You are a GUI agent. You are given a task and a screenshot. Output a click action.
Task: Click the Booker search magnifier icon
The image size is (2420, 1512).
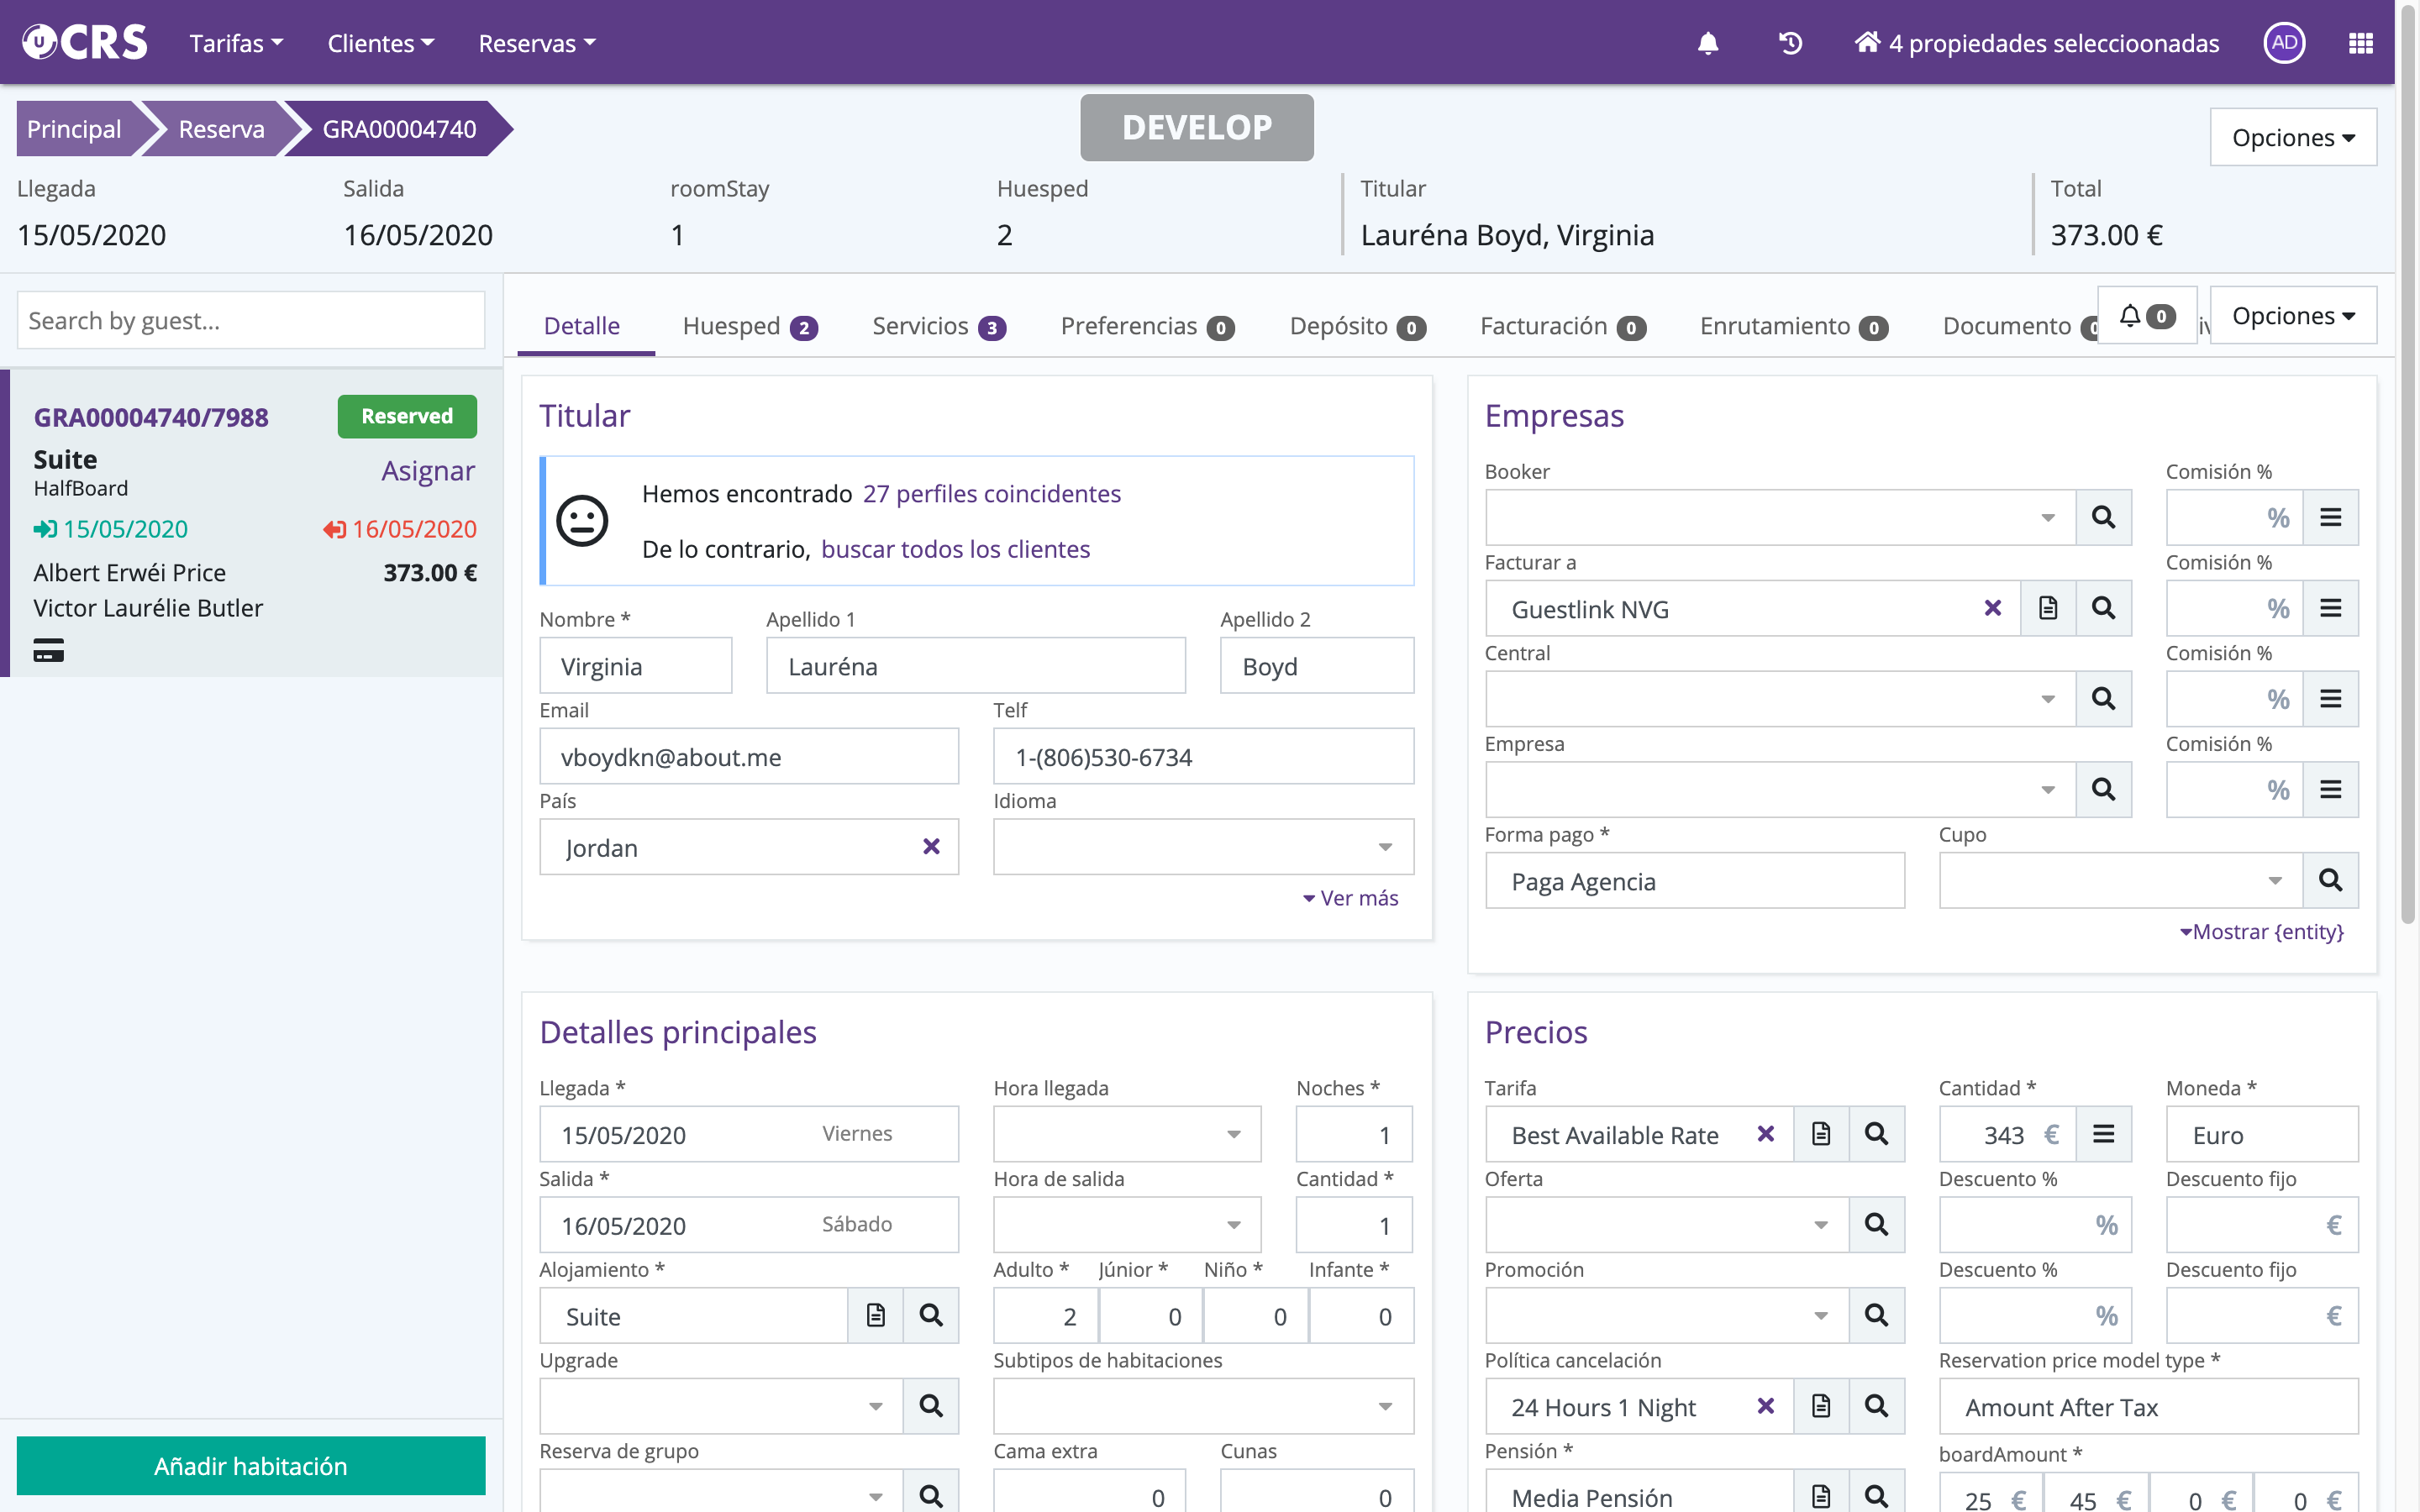(2103, 517)
